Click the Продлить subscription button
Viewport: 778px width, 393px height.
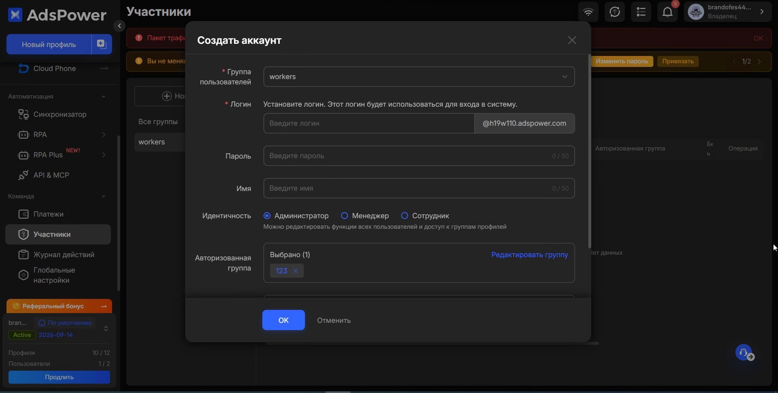(x=59, y=377)
